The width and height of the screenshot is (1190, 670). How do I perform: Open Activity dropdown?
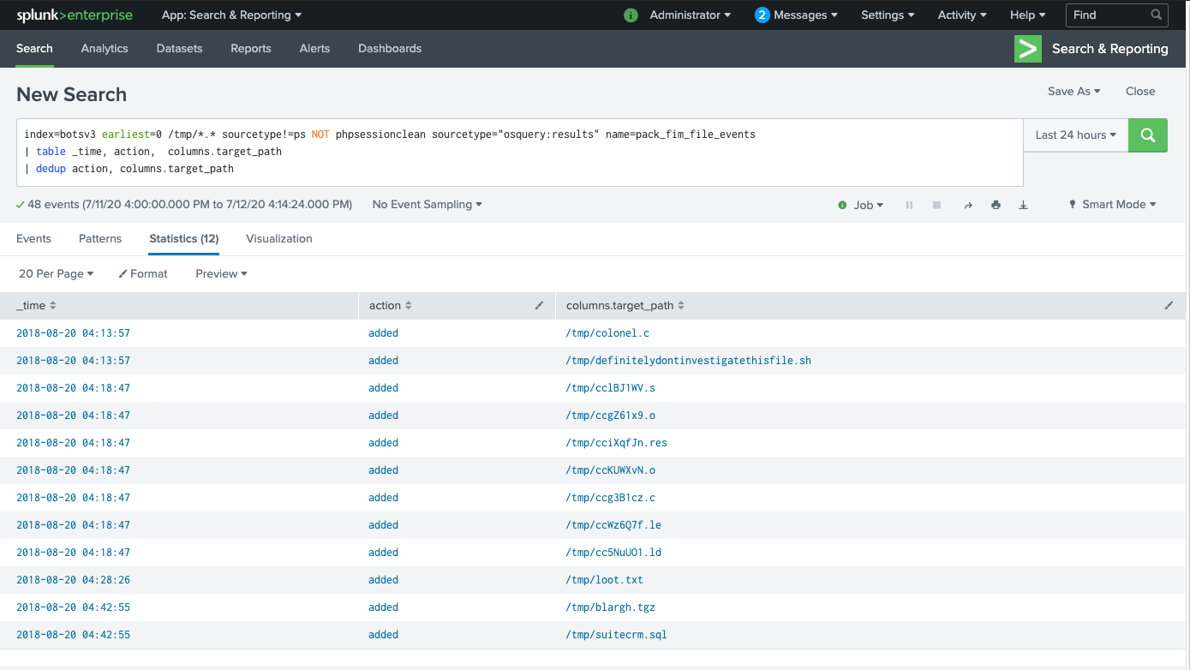point(962,15)
